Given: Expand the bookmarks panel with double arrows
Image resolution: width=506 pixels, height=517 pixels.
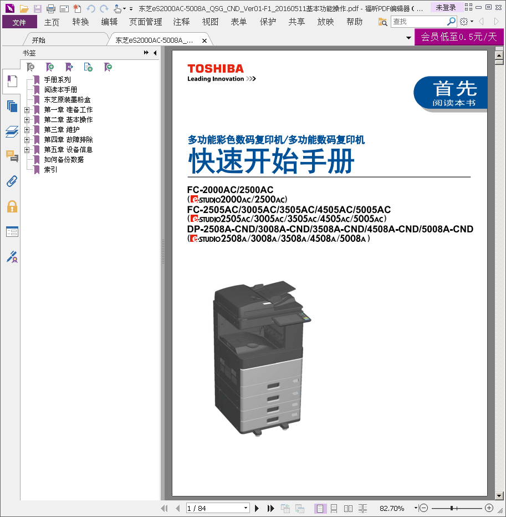Looking at the screenshot, I should pos(146,53).
